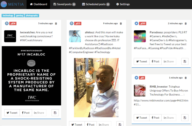Viewport: 192px width, 126px height.
Task: Remove Parodossy post via trash icon
Action: pos(186,23)
